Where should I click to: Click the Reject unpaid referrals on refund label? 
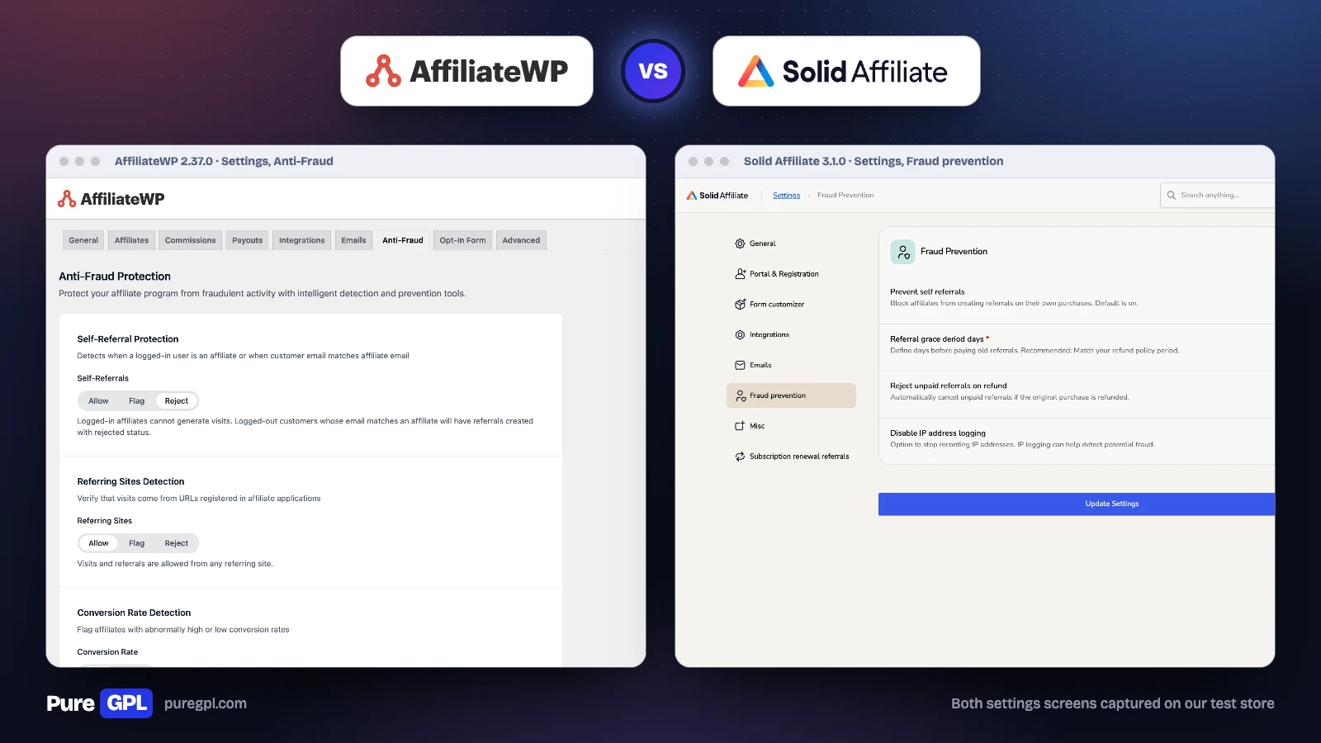pos(949,386)
